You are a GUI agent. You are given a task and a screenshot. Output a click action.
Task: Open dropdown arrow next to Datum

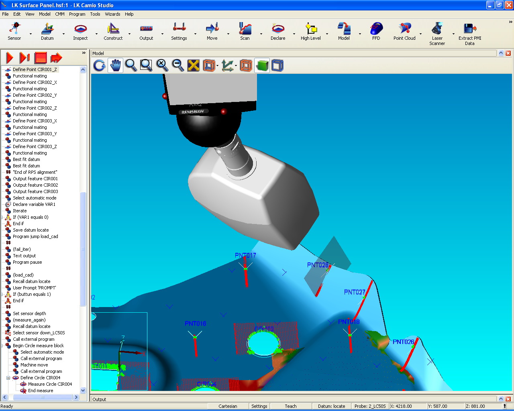[x=63, y=34]
